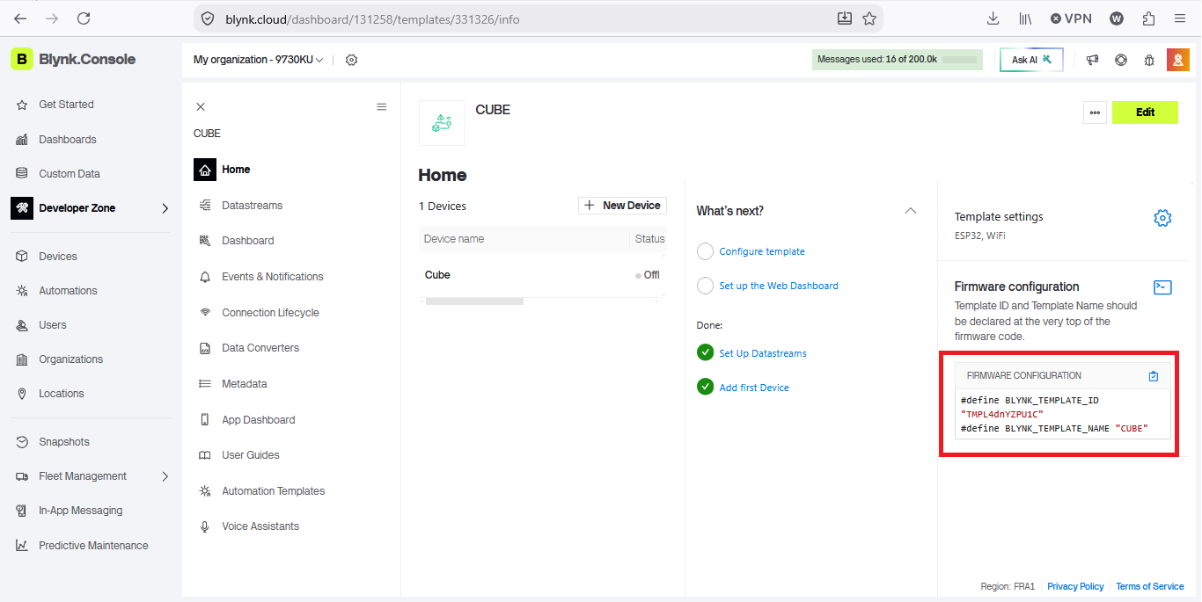
Task: Click the Device name column header
Action: click(x=454, y=239)
